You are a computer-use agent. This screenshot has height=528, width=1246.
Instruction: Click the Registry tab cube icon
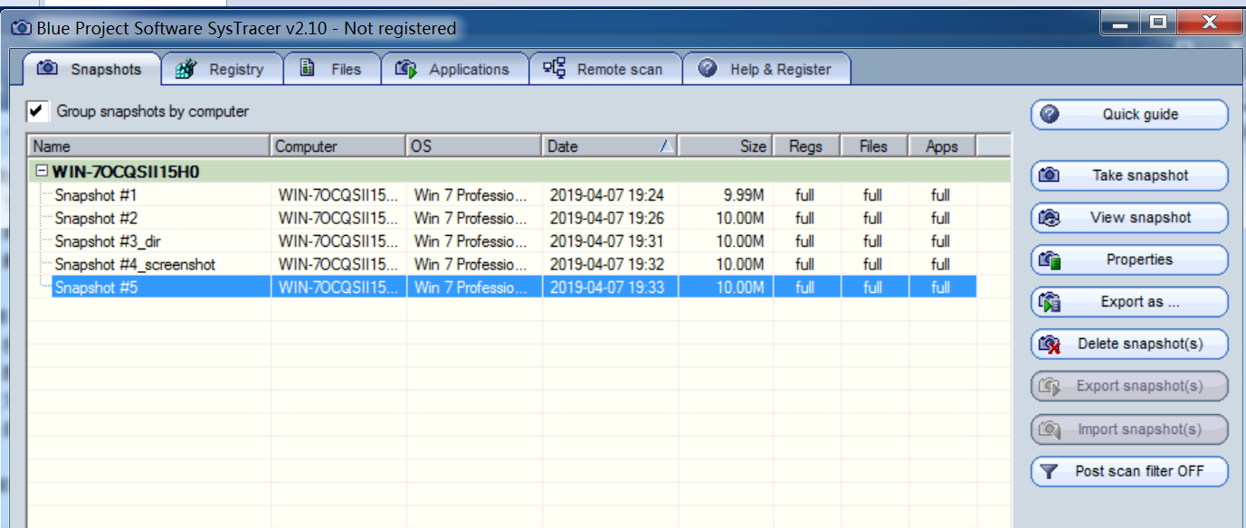click(186, 69)
